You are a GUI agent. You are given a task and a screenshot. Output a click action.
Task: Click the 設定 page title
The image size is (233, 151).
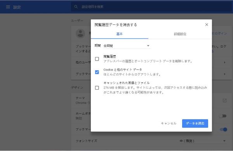(x=17, y=7)
